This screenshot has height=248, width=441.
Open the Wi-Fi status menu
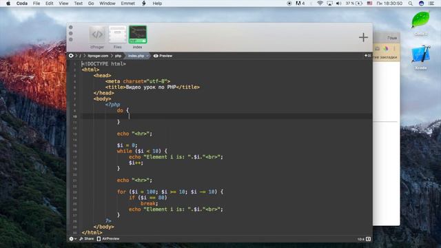point(320,3)
